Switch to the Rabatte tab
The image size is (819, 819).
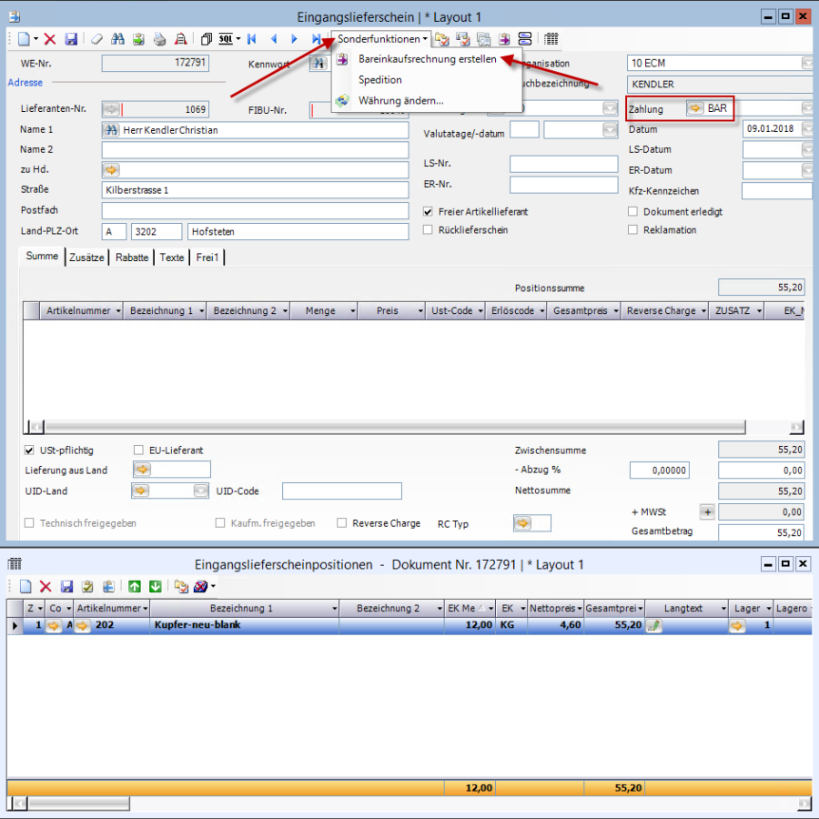[x=131, y=258]
